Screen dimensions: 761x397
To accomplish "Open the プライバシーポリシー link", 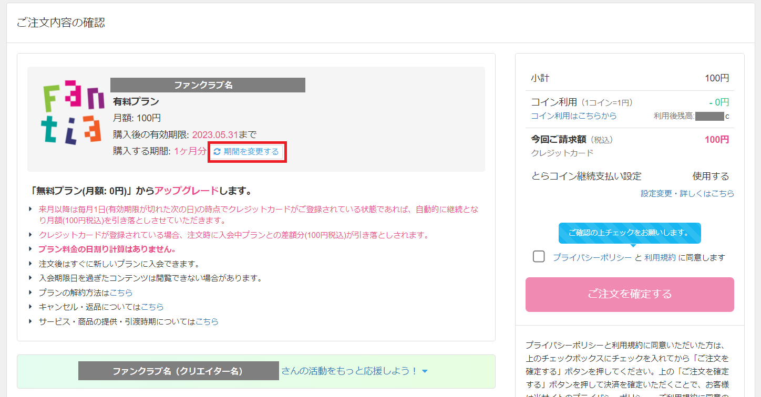I will click(x=592, y=257).
